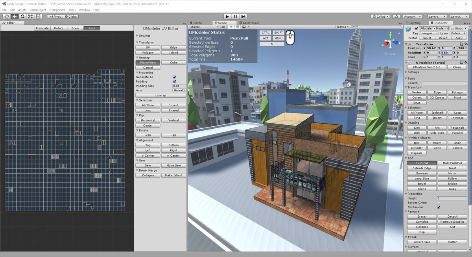This screenshot has height=257, width=472.
Task: Select Rect mode in UV Editor
Action: click(x=92, y=28)
